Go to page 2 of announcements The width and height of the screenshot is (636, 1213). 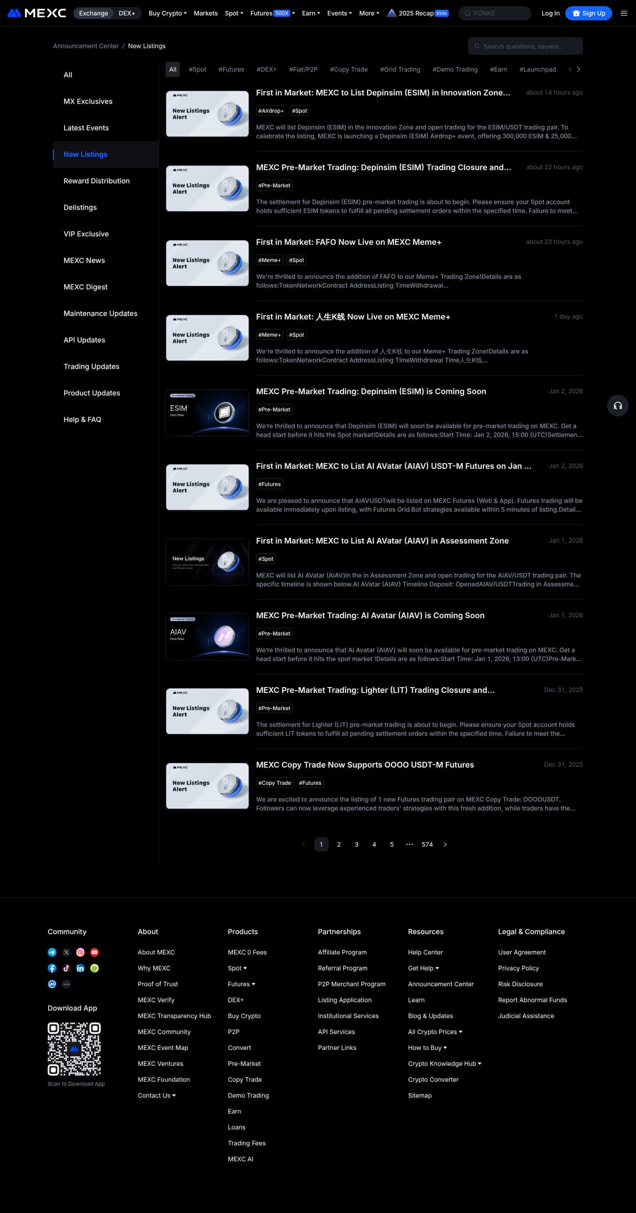click(339, 844)
